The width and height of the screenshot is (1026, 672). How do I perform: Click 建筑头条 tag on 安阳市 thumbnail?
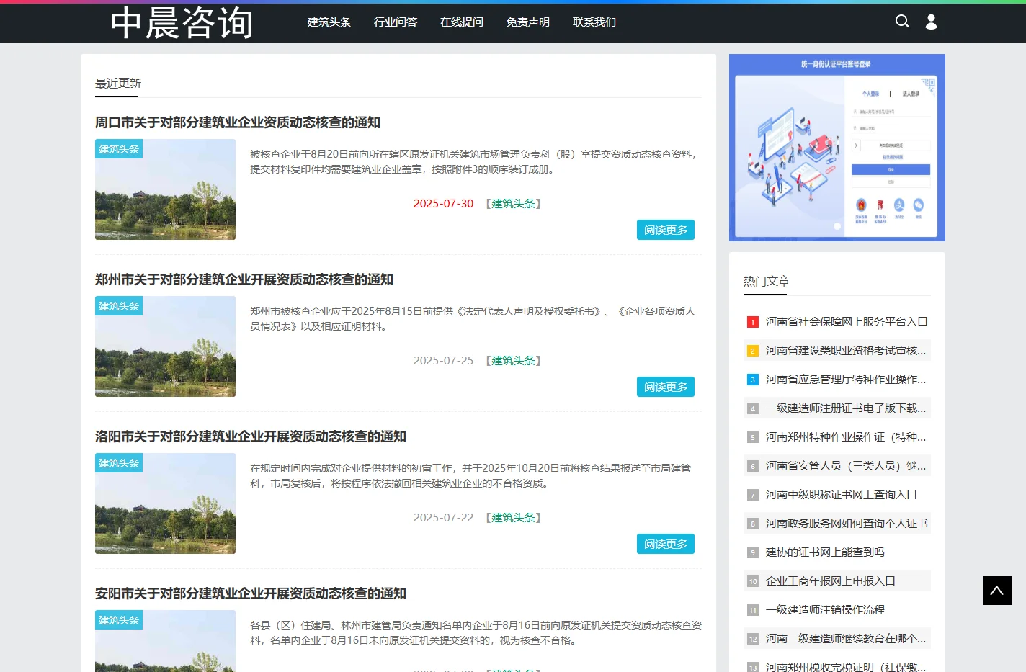(119, 620)
